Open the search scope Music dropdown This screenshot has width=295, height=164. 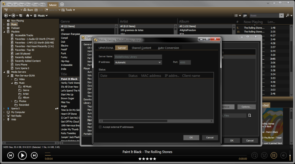281,16
